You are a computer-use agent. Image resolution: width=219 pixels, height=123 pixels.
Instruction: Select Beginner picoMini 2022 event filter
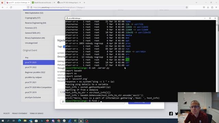point(35,72)
